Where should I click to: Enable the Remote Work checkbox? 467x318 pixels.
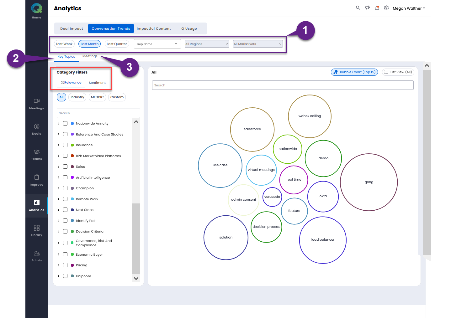[x=65, y=199]
